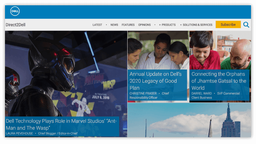This screenshot has height=144, width=256.
Task: Click the Chief Blogger / Editor-in-Chief text
Action: pos(58,133)
